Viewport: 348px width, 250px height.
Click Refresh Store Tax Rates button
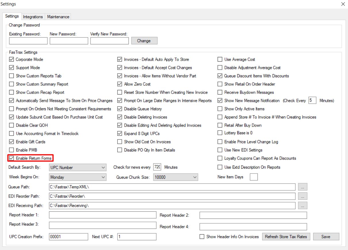coord(286,237)
